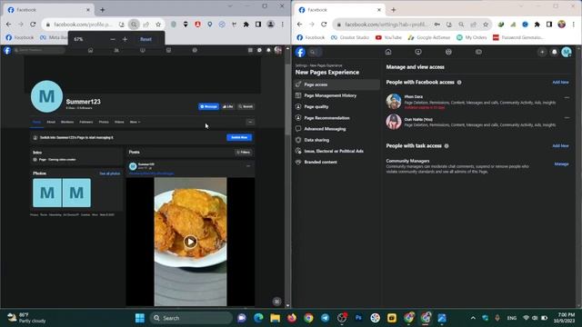Click Add New for people with Facebook access
The height and width of the screenshot is (327, 582).
tap(560, 83)
